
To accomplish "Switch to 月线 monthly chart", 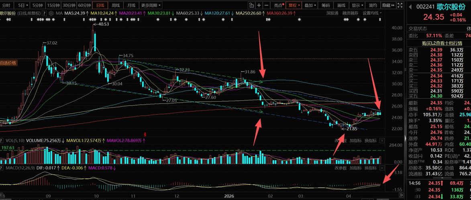I will tap(131, 5).
